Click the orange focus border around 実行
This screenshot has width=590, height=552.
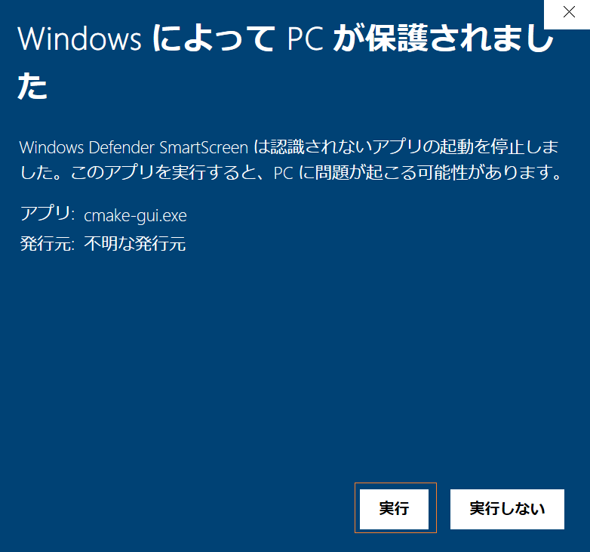[x=395, y=483]
